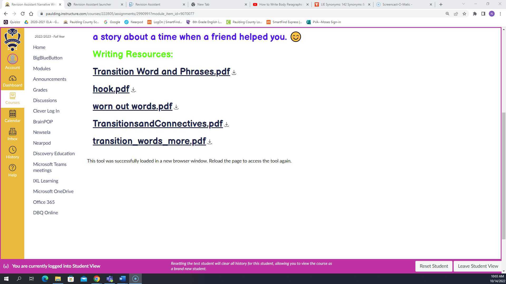
Task: Open Transition Word and Phrases.pdf link
Action: (x=161, y=72)
